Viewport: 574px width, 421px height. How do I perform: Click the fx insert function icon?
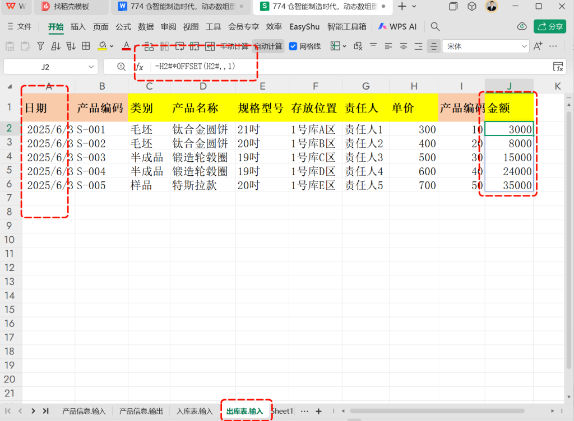coord(140,67)
